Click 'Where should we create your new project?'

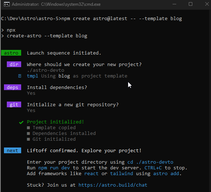click(x=84, y=65)
